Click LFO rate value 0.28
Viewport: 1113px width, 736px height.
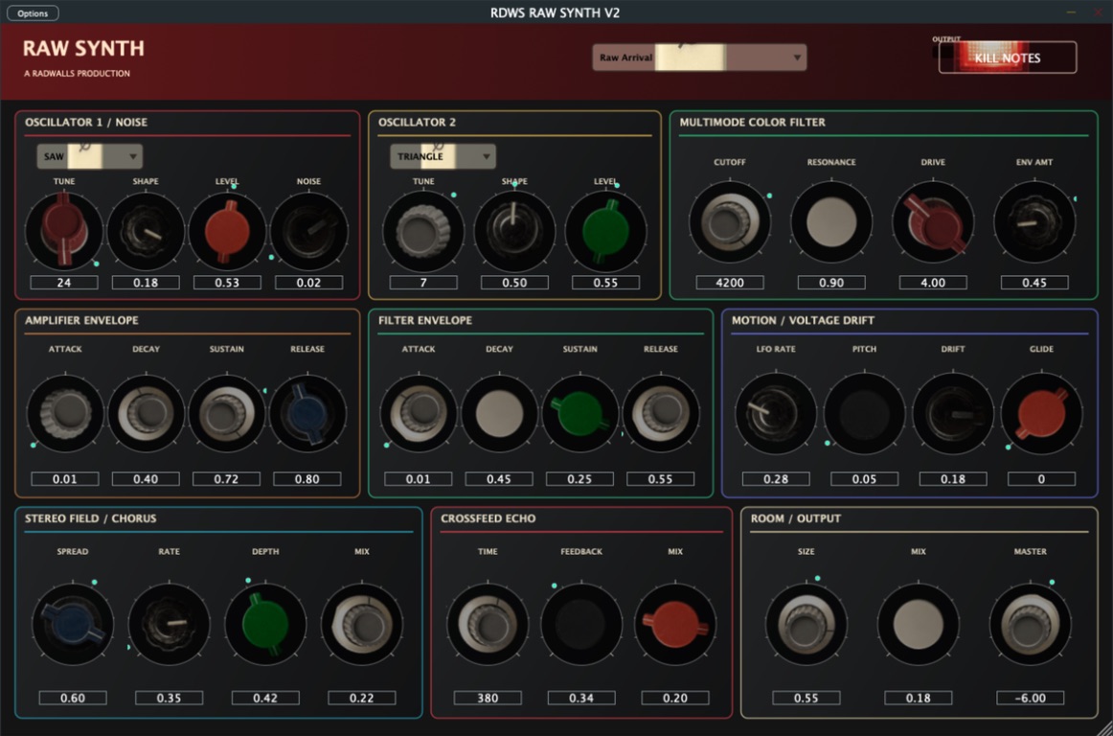(776, 479)
